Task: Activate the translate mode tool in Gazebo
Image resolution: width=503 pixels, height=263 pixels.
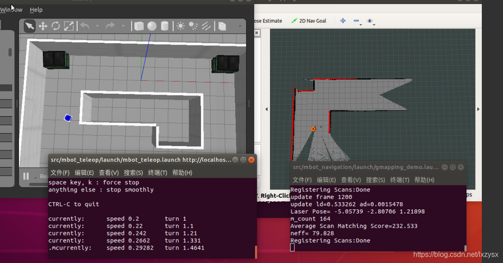Action: click(x=43, y=26)
